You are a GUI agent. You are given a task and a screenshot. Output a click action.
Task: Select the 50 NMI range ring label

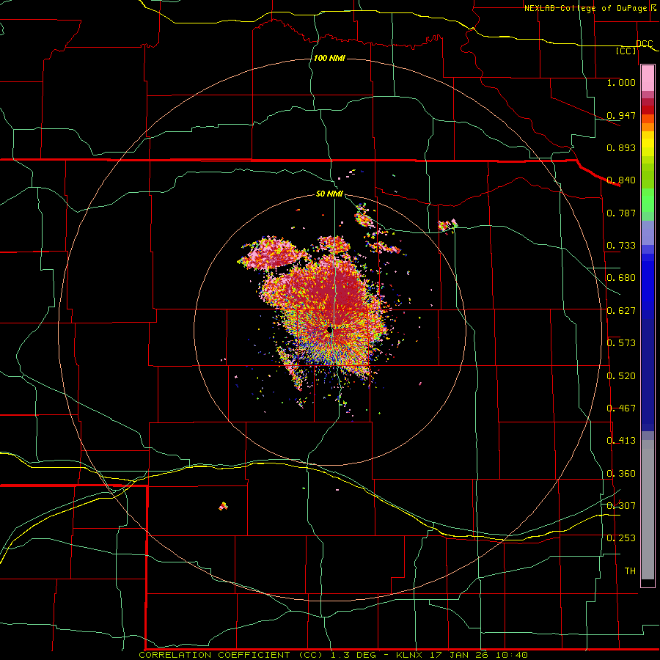329,194
